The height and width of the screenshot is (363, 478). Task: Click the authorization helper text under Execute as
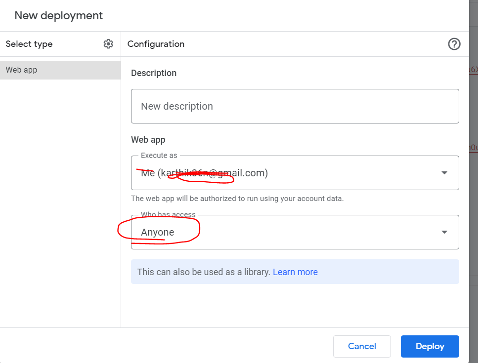(x=237, y=199)
